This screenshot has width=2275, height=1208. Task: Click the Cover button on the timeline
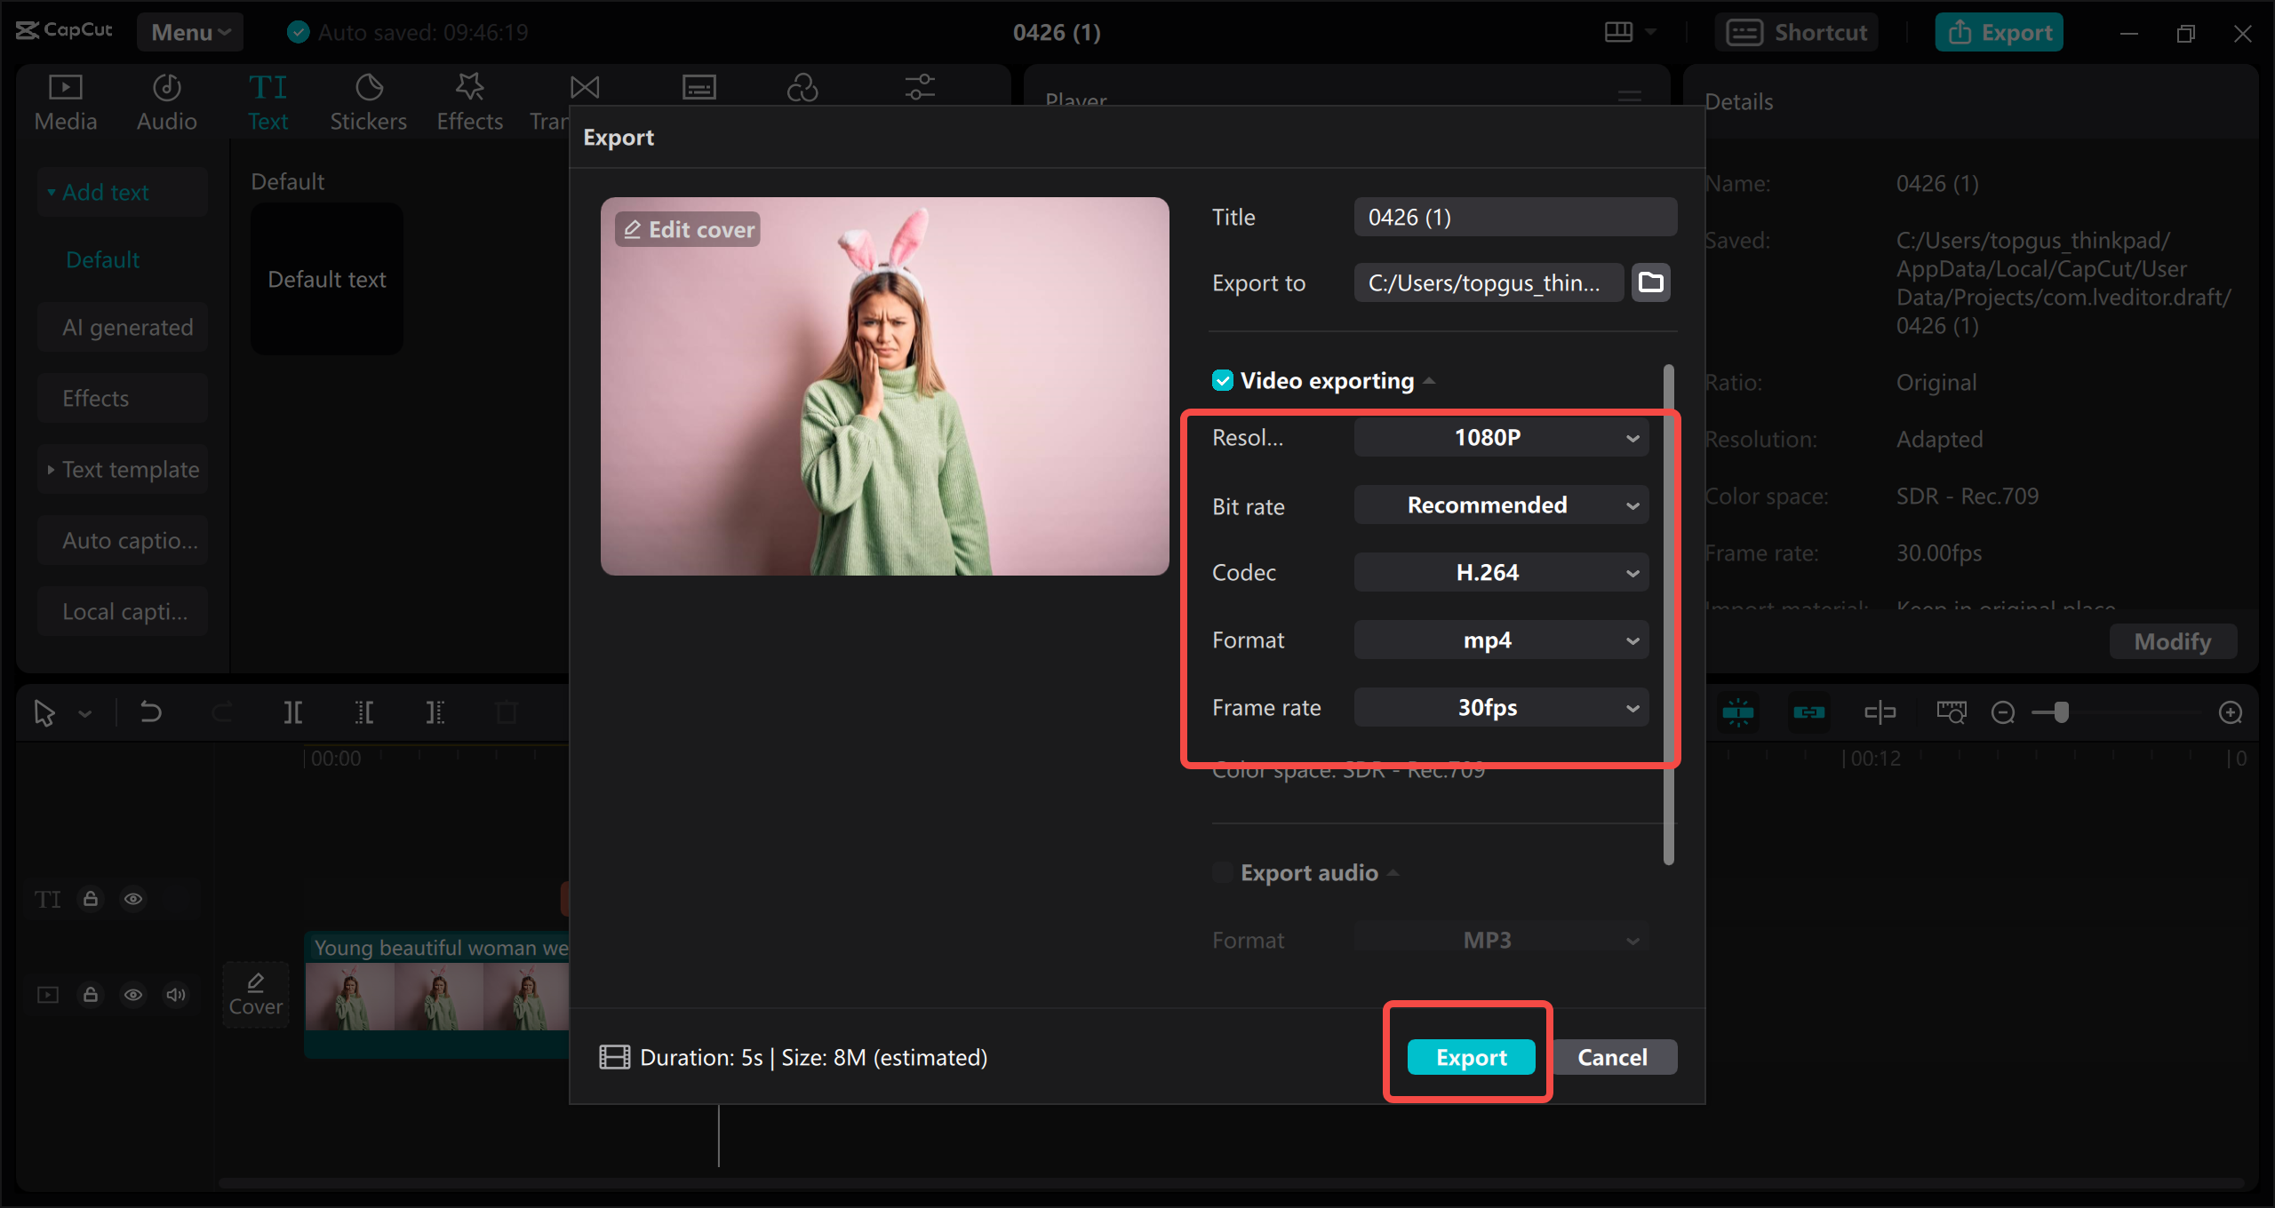[256, 995]
